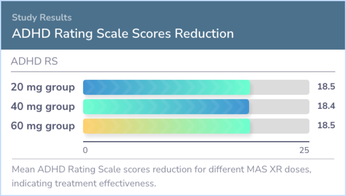Click the 18.4 value for the 40 mg group

(326, 107)
